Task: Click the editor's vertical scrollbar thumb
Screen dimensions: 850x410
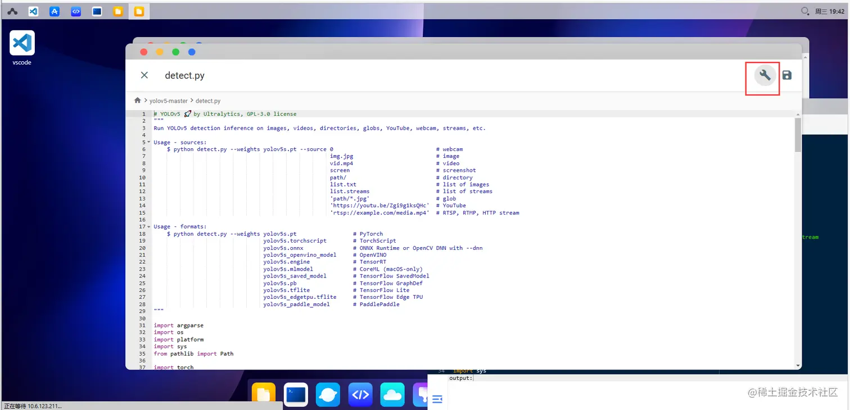Action: point(798,135)
